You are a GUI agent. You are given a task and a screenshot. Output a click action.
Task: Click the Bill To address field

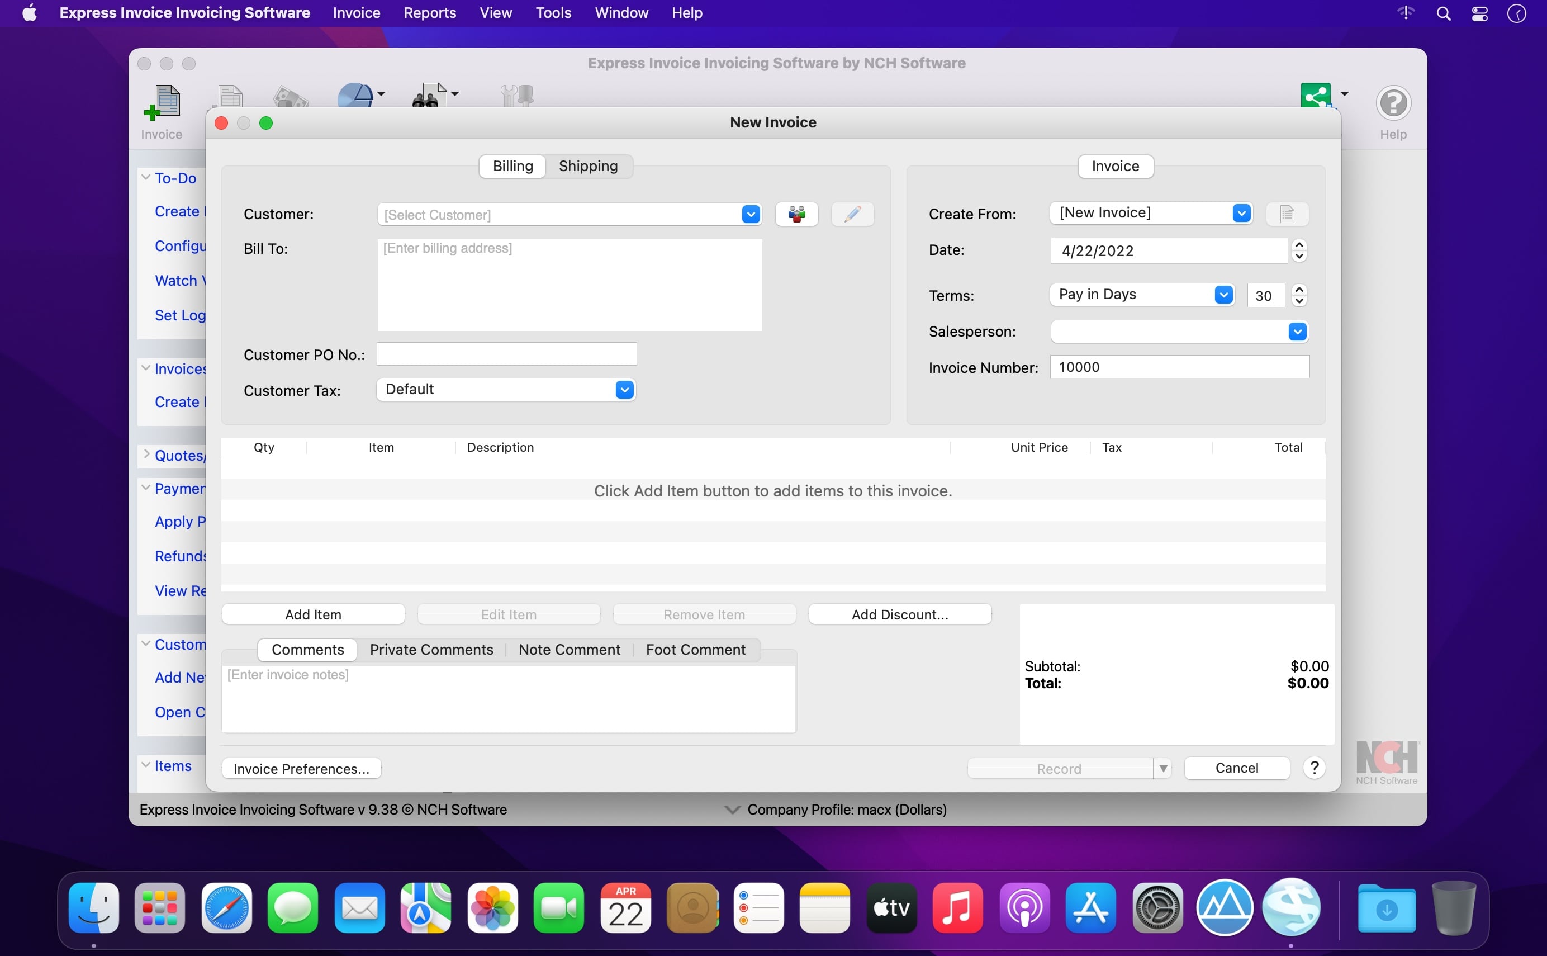click(x=570, y=285)
